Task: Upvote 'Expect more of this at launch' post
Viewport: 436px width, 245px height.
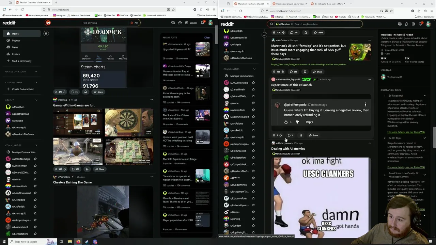Action: [x=274, y=135]
